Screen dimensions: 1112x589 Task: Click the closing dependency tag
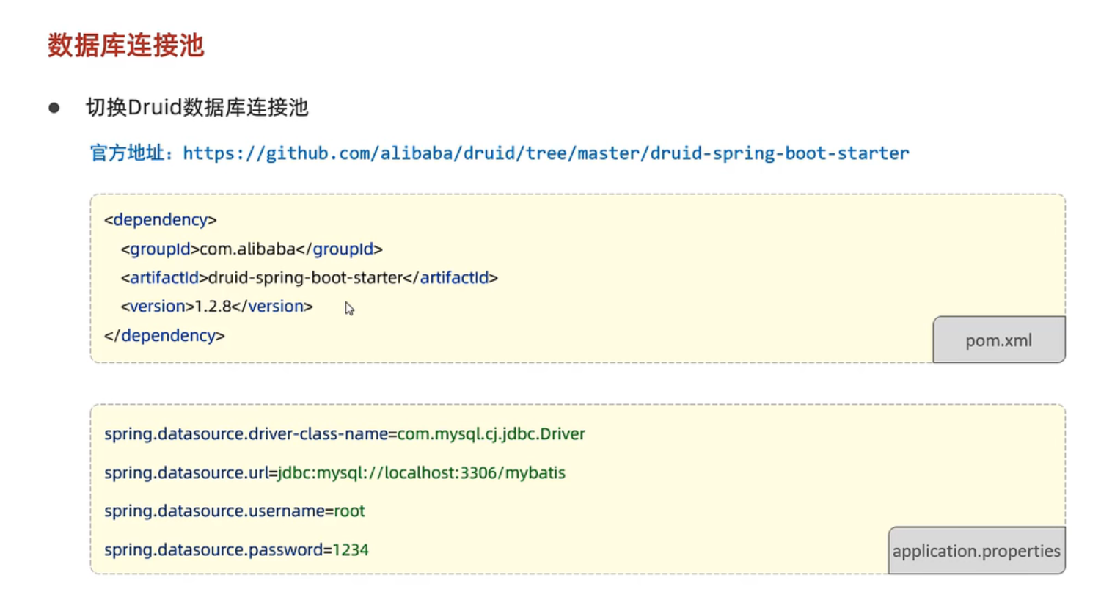pos(164,336)
